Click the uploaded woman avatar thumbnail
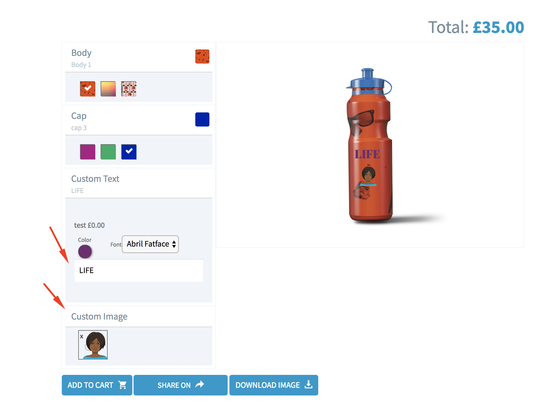The width and height of the screenshot is (540, 409). (93, 345)
